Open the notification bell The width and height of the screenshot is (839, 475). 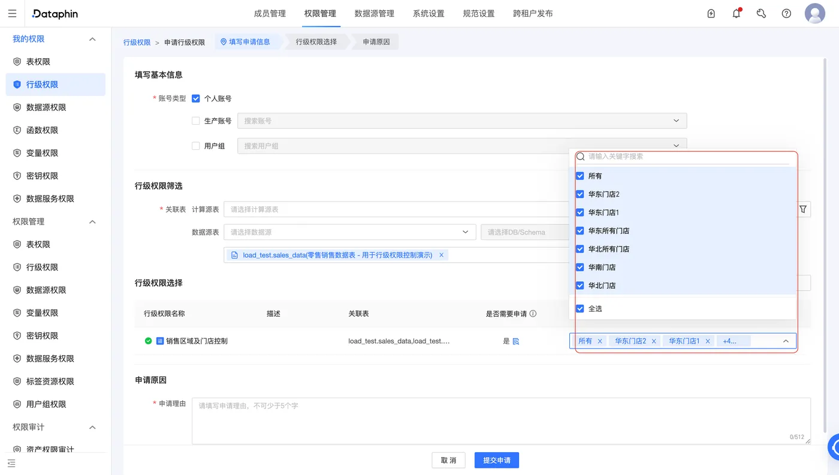point(737,13)
